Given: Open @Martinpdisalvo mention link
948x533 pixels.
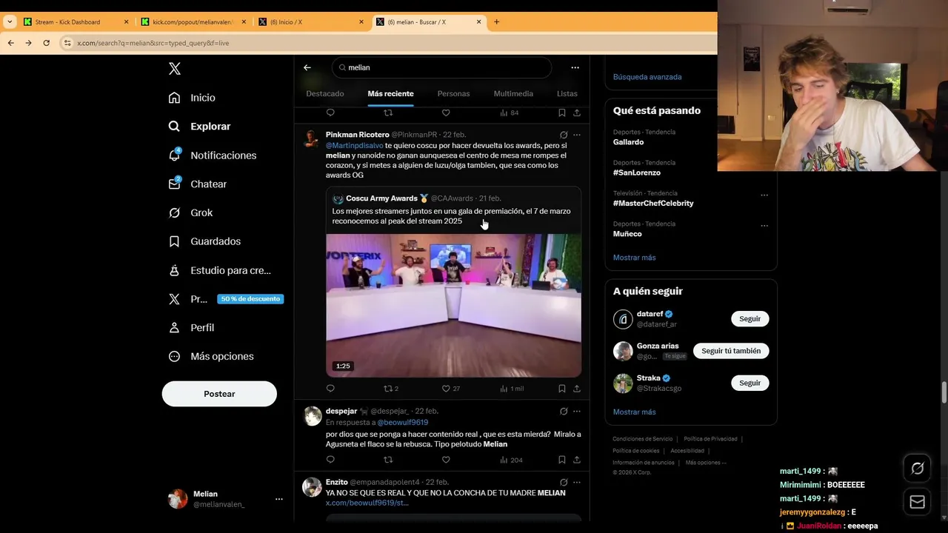Looking at the screenshot, I should (355, 146).
